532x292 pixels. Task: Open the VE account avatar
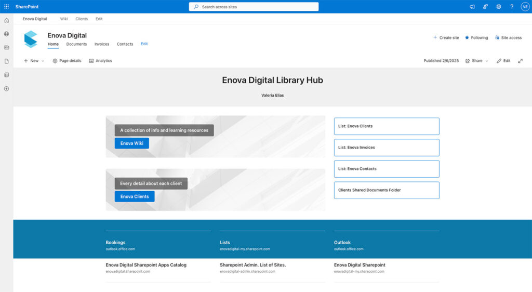click(525, 6)
